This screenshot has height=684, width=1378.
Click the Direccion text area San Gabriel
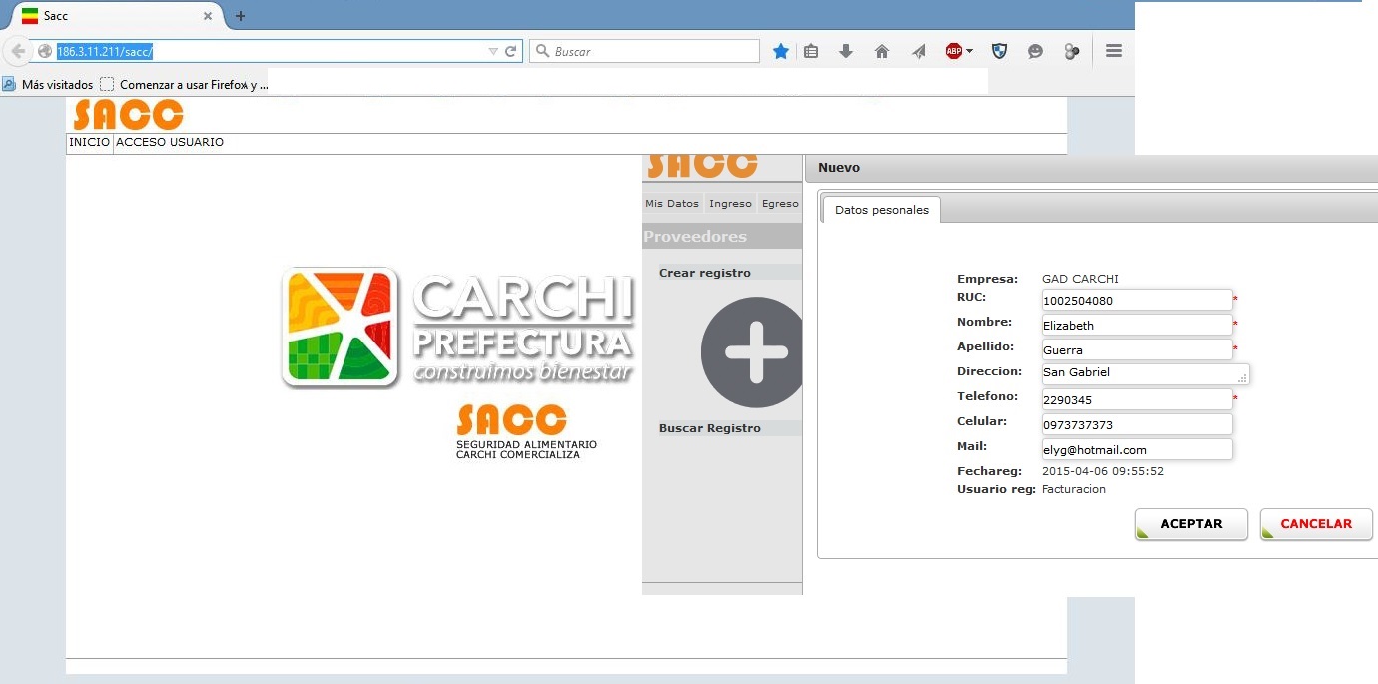[x=1145, y=374]
